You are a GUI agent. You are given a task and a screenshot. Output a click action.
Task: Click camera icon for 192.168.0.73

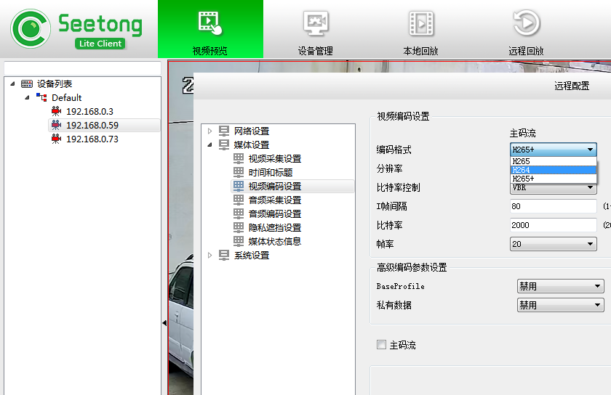pos(56,139)
